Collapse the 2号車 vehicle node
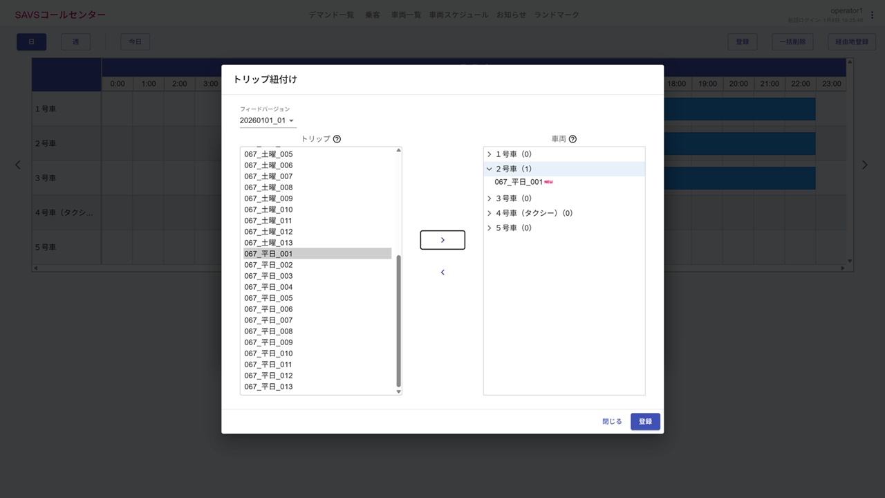This screenshot has width=885, height=498. (x=490, y=169)
